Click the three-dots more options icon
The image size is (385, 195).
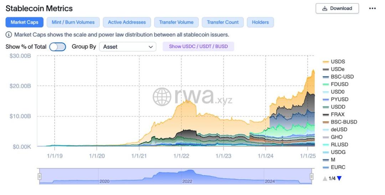click(x=373, y=9)
